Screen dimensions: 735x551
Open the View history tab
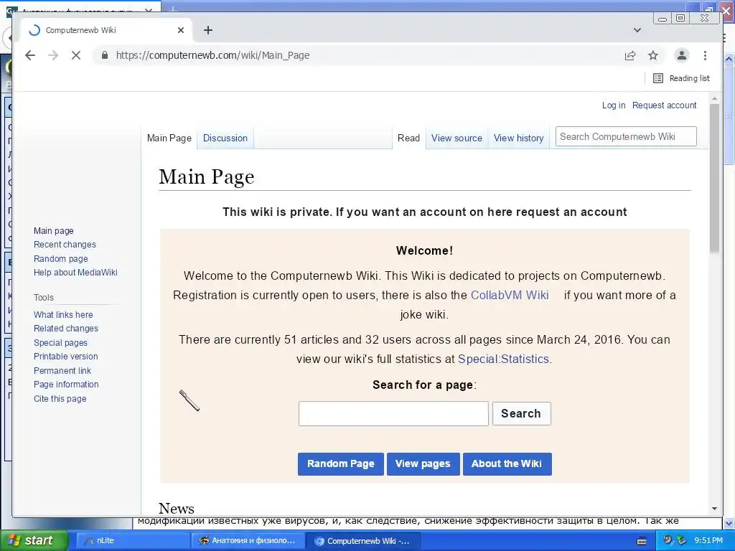518,138
